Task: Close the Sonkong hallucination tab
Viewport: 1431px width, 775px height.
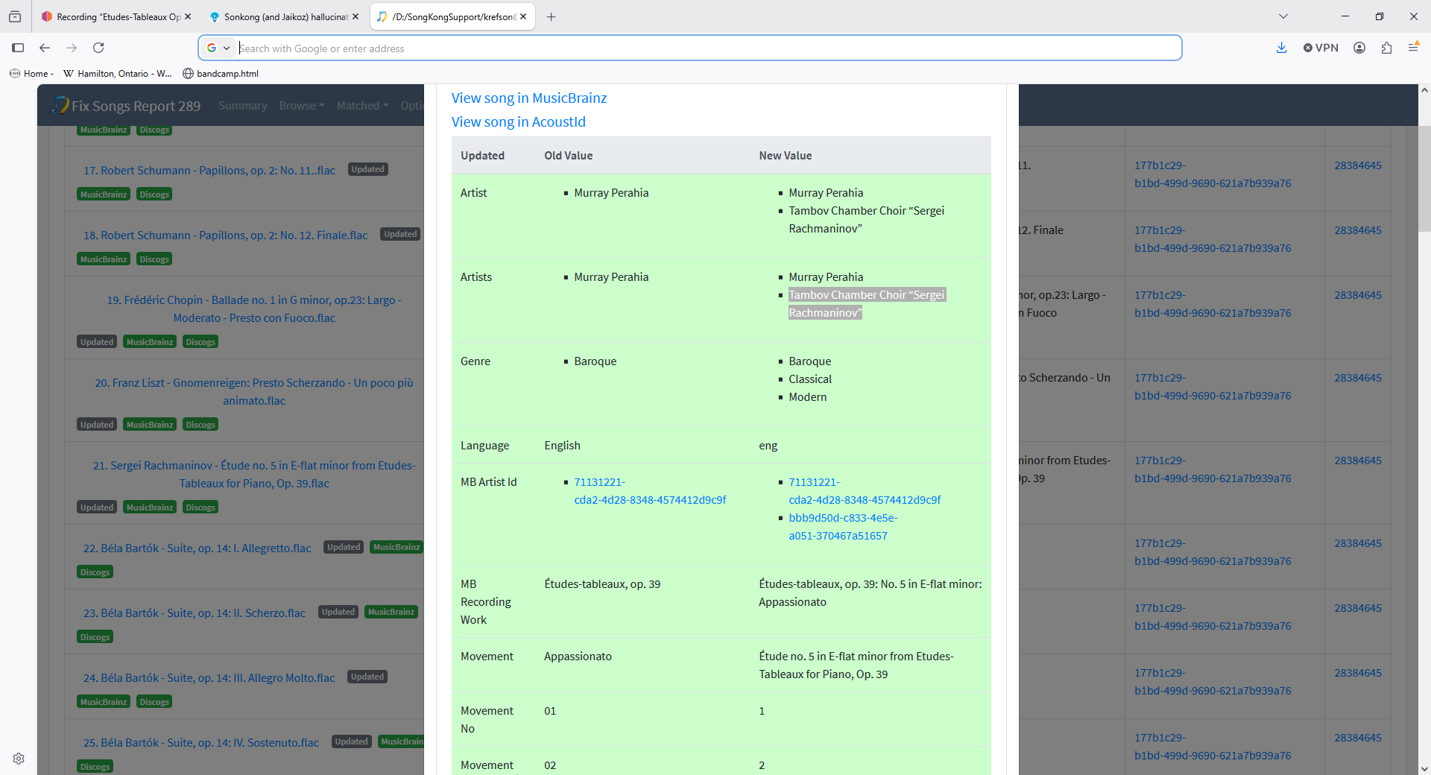Action: click(x=356, y=16)
